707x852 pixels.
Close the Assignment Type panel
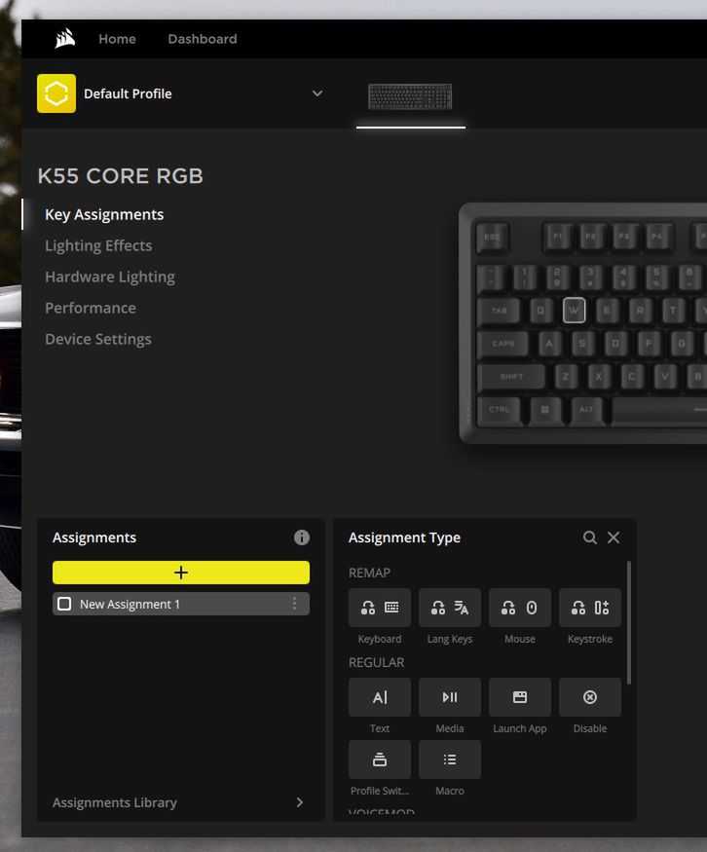pyautogui.click(x=614, y=537)
